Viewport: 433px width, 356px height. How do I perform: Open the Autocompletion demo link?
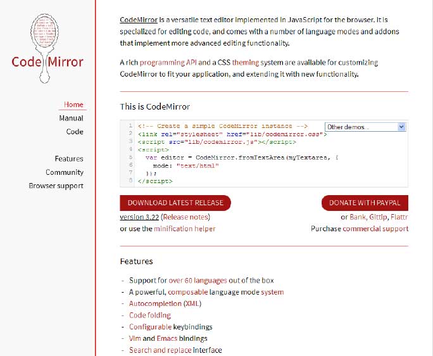click(x=155, y=303)
